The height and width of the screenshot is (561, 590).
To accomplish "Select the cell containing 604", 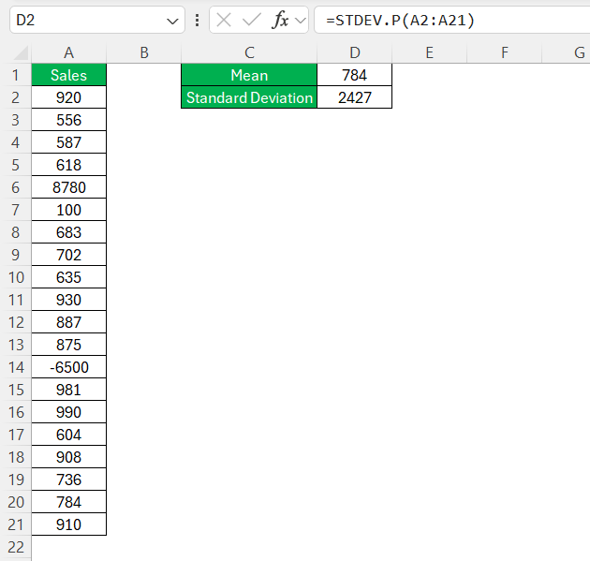I will tap(69, 435).
